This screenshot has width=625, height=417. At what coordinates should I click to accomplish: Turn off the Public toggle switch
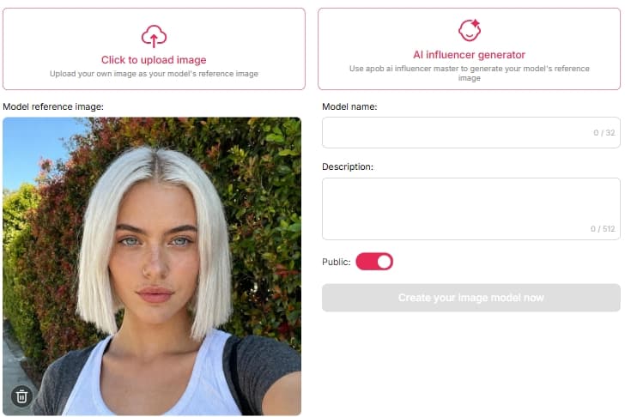(374, 262)
